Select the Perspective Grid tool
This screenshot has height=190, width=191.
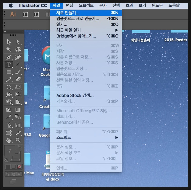point(18,102)
